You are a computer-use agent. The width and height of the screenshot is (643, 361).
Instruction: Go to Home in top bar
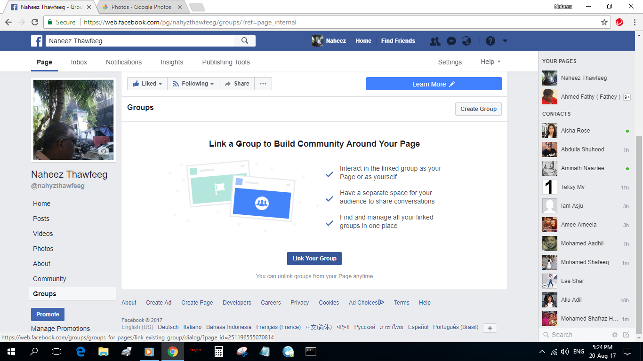pyautogui.click(x=363, y=41)
